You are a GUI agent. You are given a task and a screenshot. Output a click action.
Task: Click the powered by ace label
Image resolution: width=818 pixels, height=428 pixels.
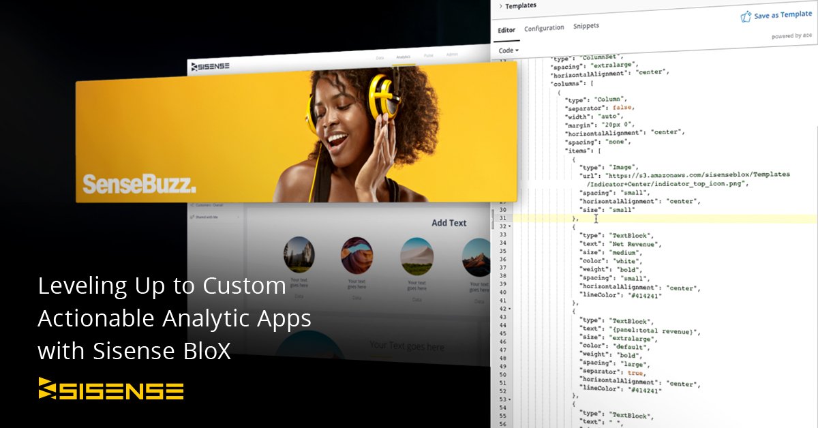pyautogui.click(x=791, y=35)
